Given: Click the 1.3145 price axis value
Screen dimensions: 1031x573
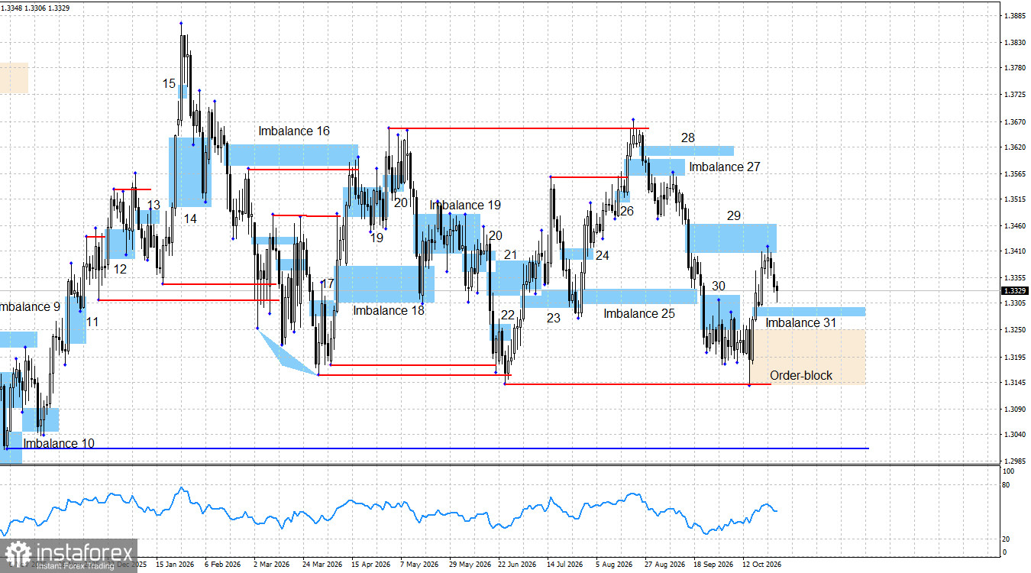Looking at the screenshot, I should click(1014, 383).
